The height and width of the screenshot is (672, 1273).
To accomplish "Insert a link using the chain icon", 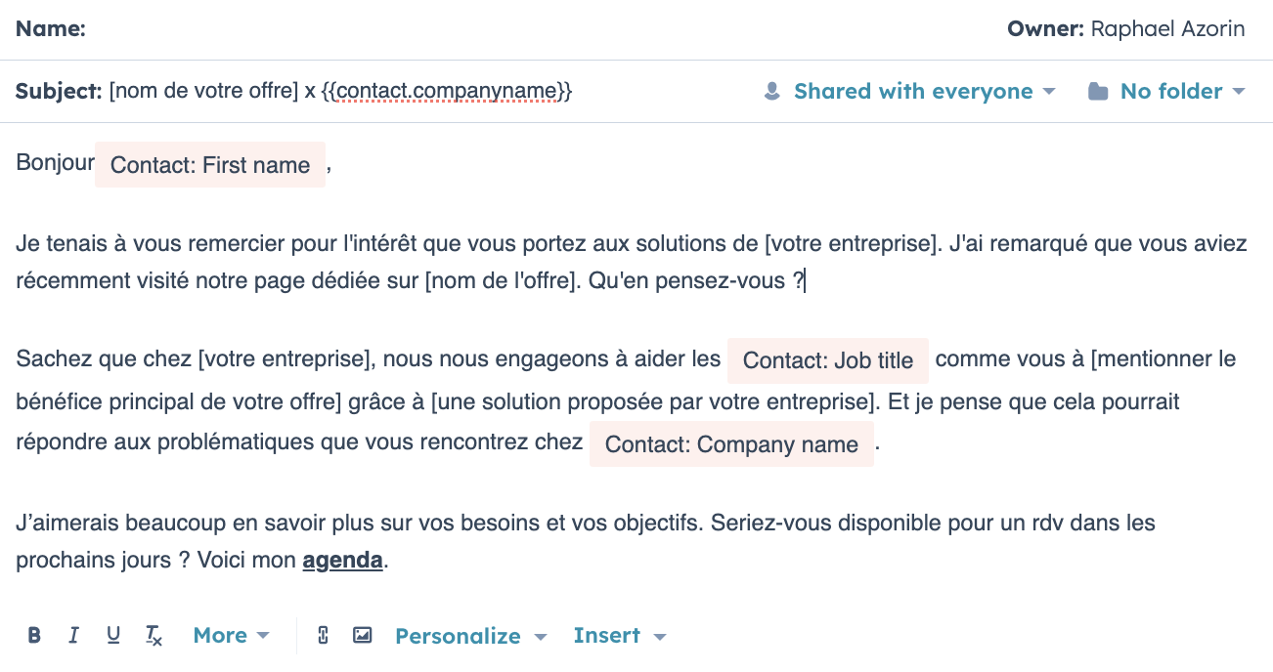I will pos(324,636).
